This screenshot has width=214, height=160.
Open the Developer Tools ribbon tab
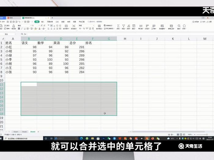[82, 22]
